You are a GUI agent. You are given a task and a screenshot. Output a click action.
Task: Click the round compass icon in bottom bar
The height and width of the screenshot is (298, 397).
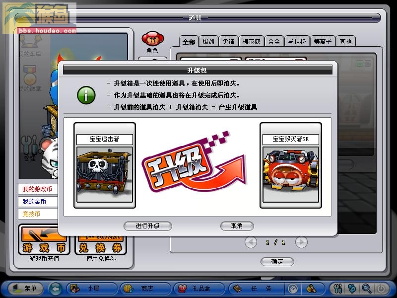[x=293, y=289]
